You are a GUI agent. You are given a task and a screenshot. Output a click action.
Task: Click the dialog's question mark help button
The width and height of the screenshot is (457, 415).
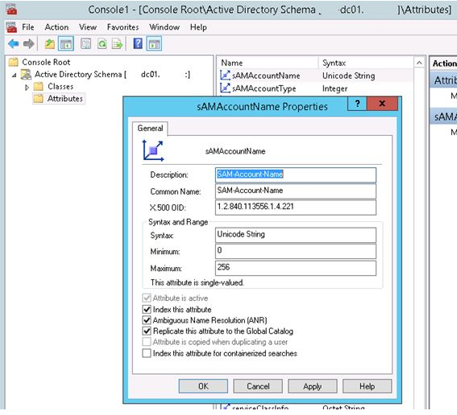click(357, 103)
